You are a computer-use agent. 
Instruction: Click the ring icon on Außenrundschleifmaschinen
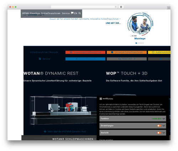pos(153,52)
